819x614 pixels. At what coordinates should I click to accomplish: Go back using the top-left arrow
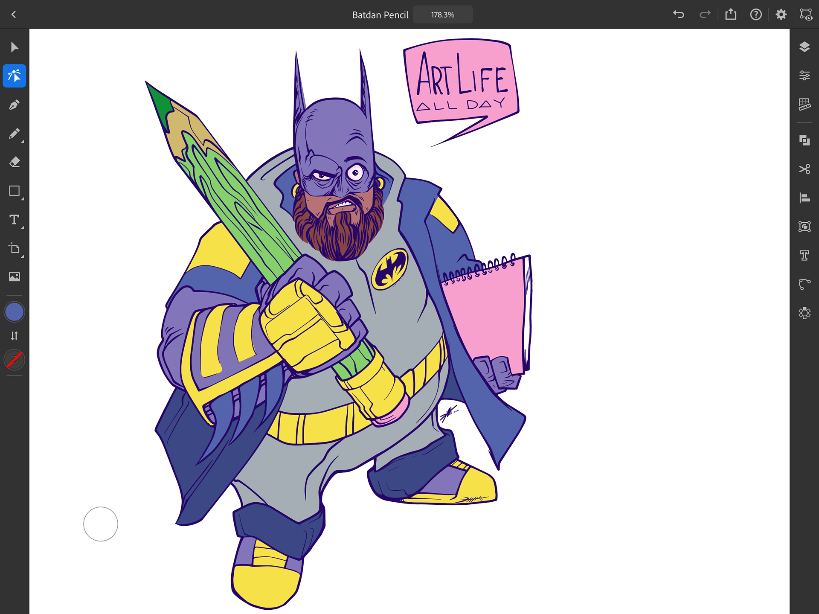pyautogui.click(x=14, y=15)
